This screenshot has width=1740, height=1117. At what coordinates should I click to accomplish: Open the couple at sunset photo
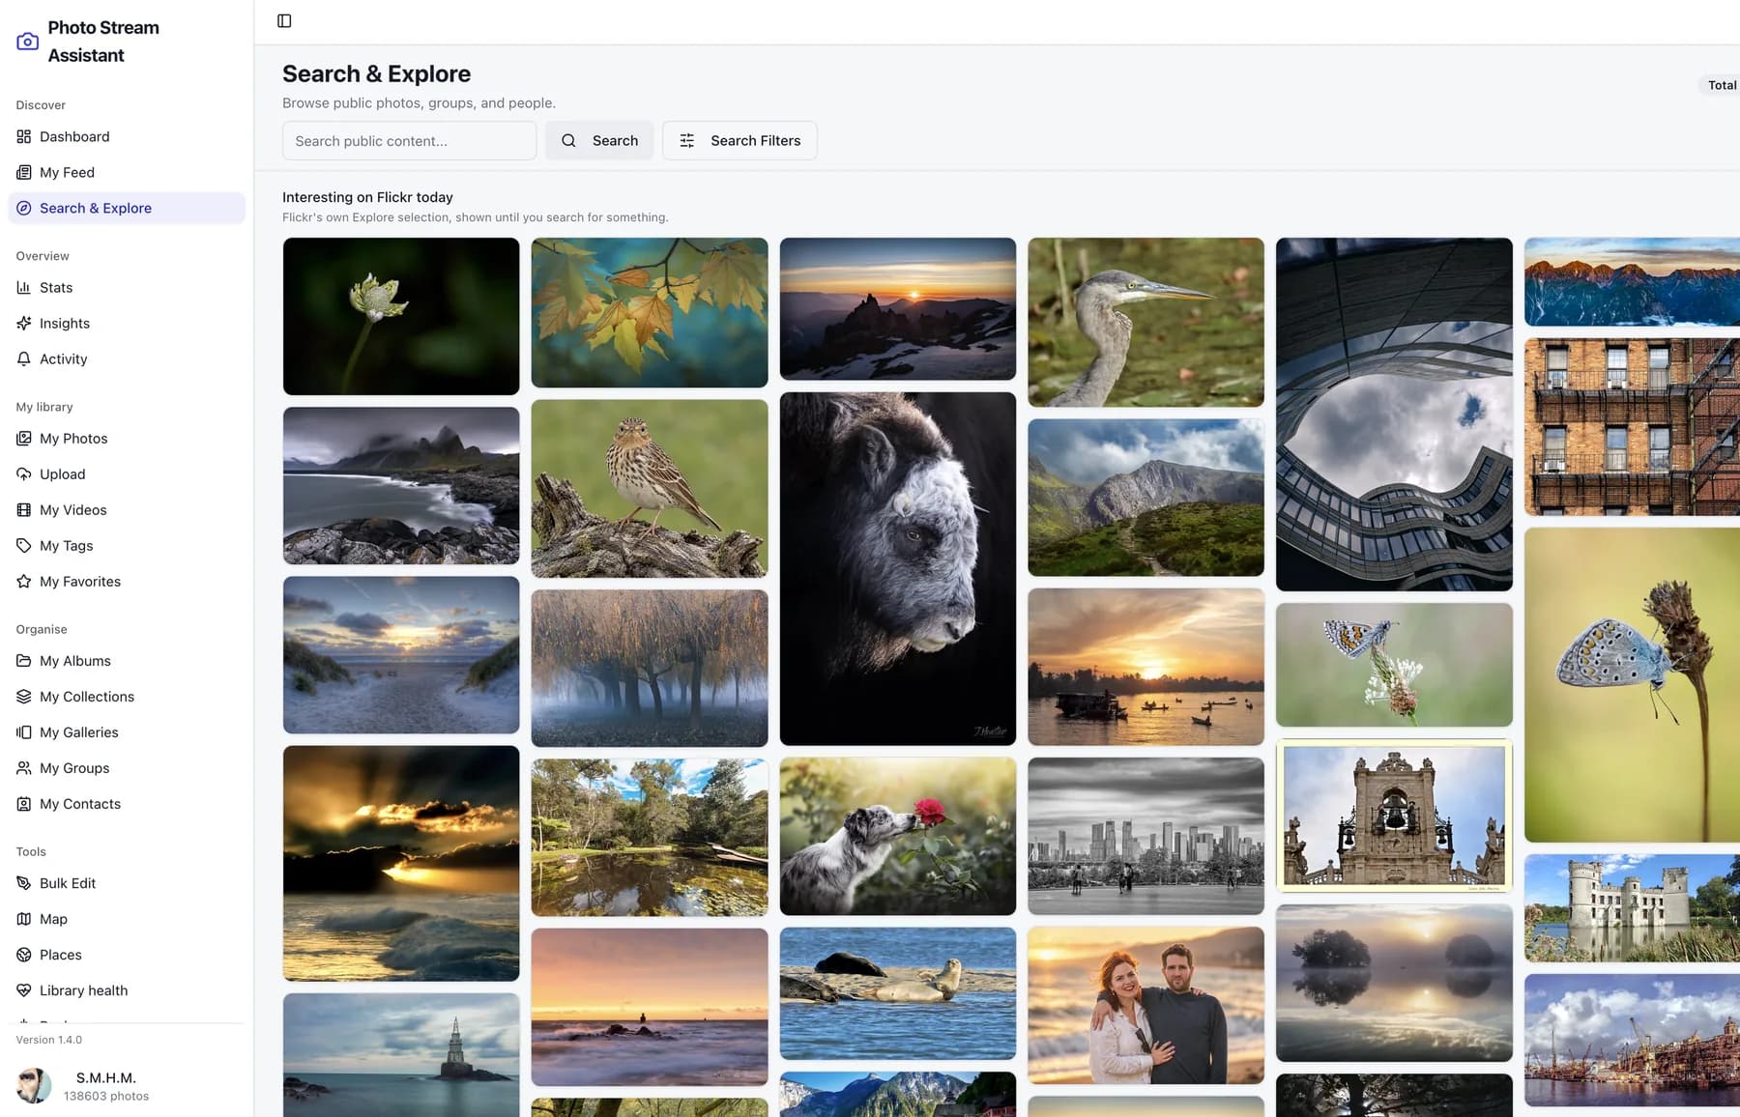pyautogui.click(x=1145, y=1006)
